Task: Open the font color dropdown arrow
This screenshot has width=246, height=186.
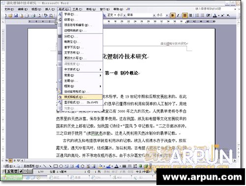Action: (219, 16)
